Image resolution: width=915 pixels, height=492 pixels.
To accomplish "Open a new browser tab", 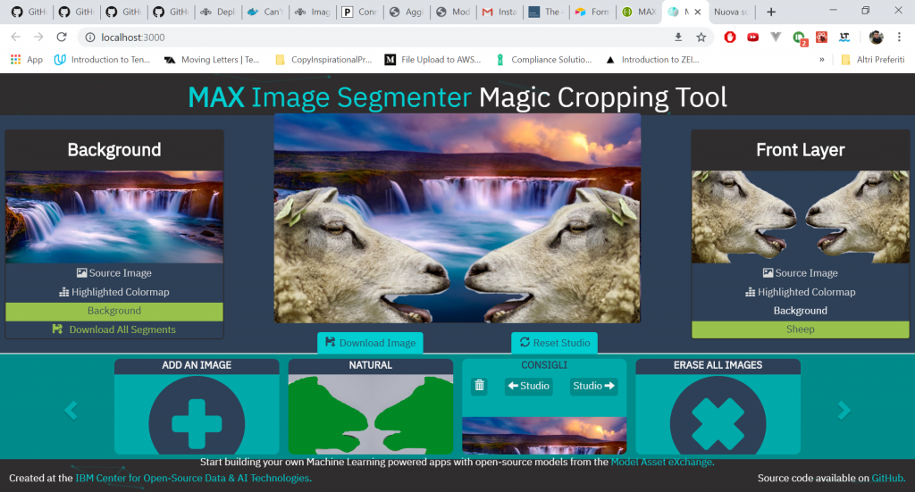I will pyautogui.click(x=771, y=12).
